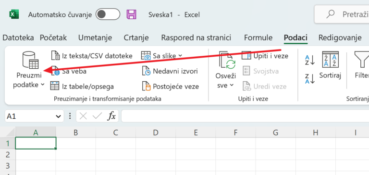Select column H header

coord(316,133)
